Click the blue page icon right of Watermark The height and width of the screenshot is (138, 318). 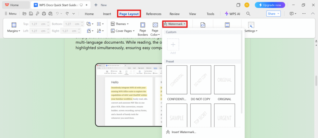[x=203, y=25]
